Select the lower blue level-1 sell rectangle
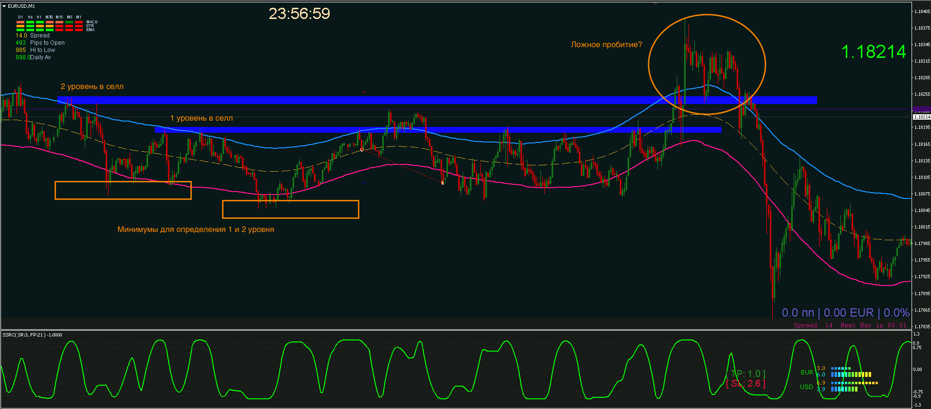Viewport: 931px width, 409px height. (438, 130)
